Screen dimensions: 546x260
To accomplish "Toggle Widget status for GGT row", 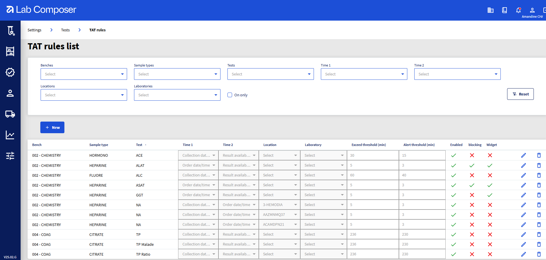I will 490,195.
